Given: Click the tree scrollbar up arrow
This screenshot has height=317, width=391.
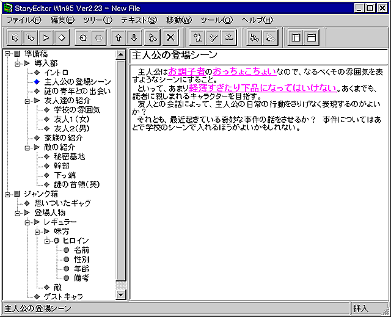Looking at the screenshot, I should (x=121, y=54).
